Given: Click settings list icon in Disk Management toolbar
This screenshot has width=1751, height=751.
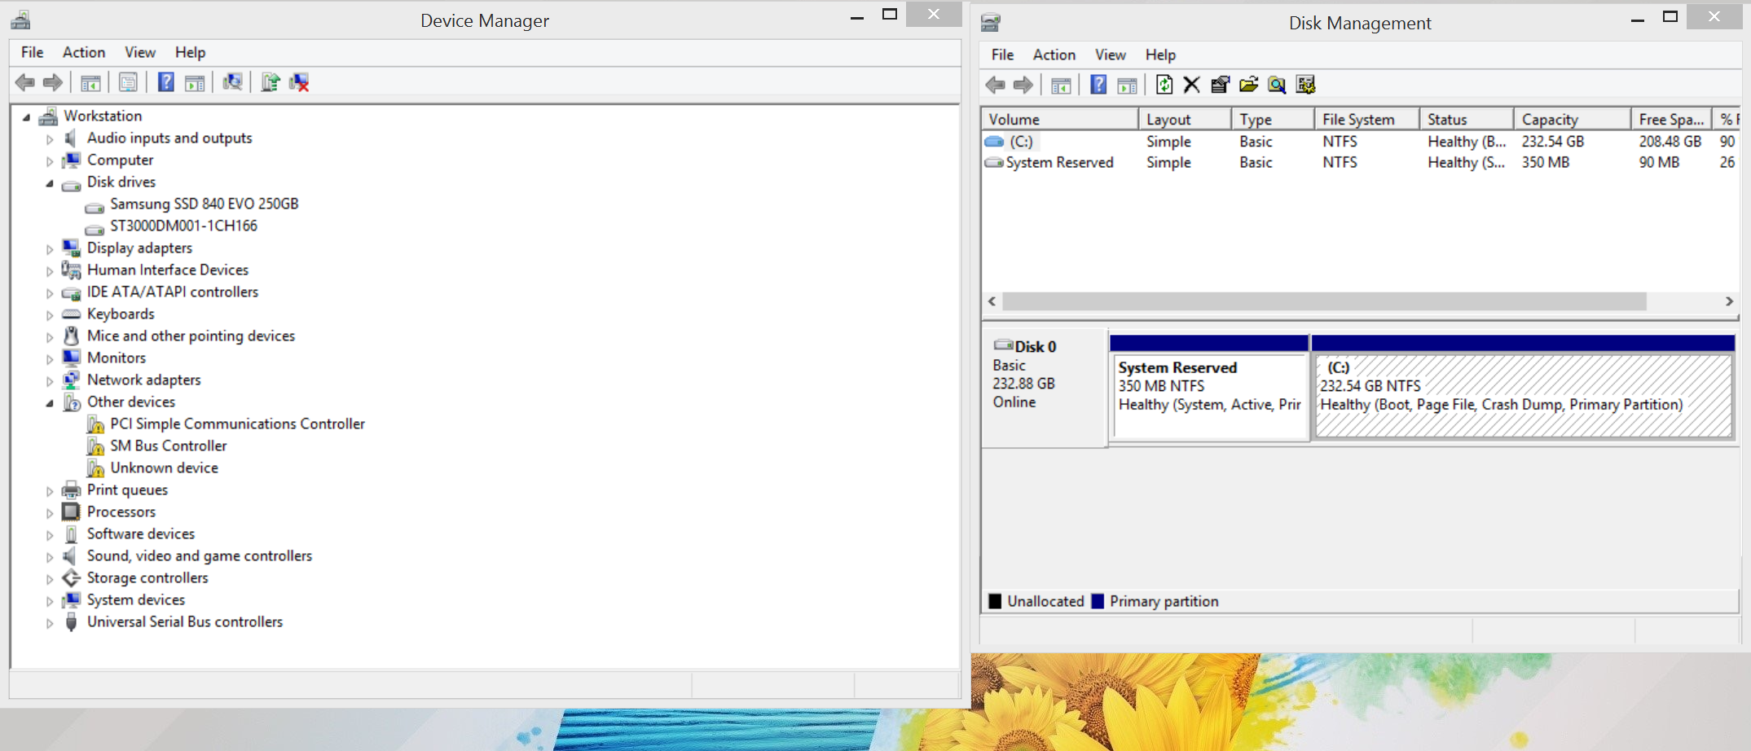Looking at the screenshot, I should 1305,85.
